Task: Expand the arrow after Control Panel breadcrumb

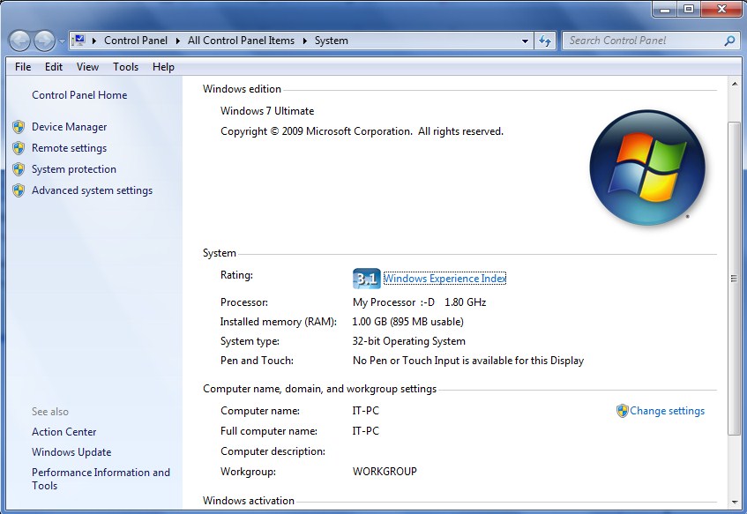Action: coord(177,41)
